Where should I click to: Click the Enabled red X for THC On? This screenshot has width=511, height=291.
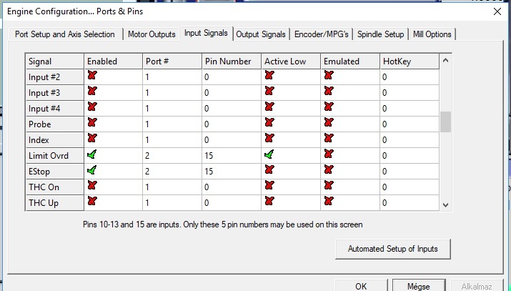(91, 187)
